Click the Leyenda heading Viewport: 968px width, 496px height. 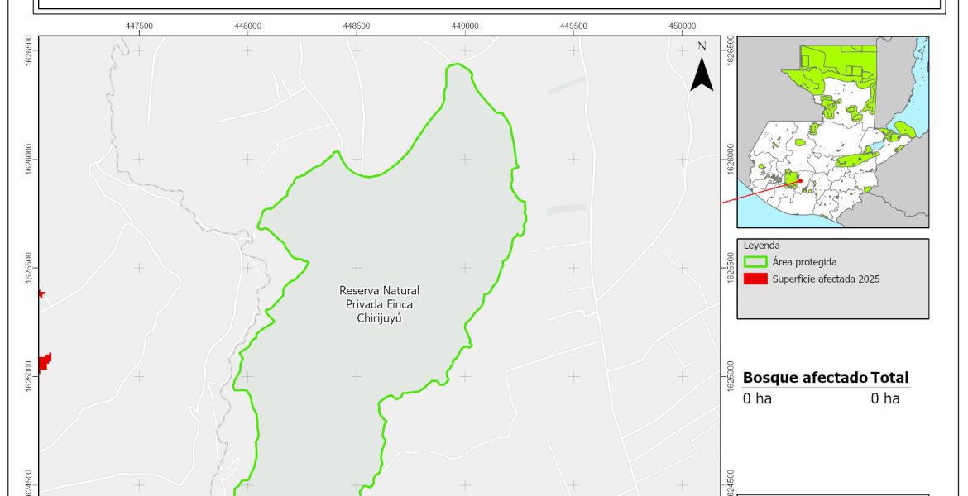(x=760, y=246)
